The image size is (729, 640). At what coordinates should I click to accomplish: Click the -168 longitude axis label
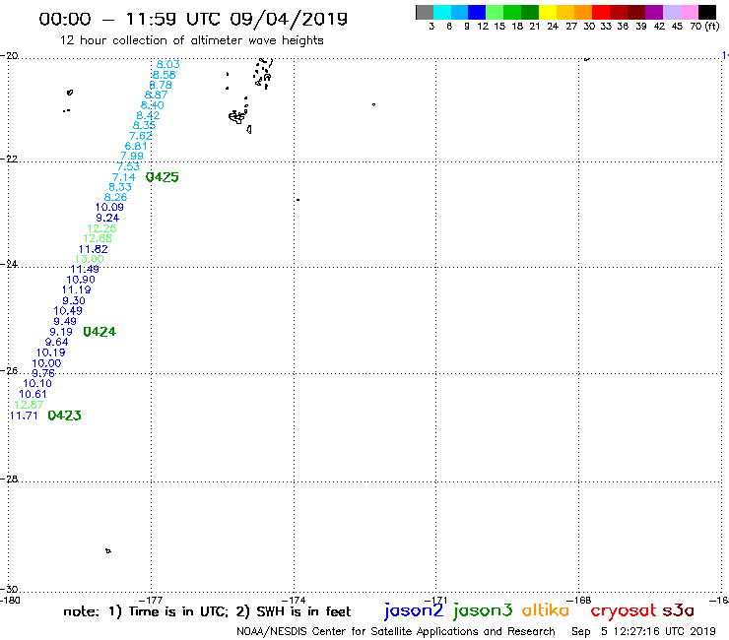point(579,601)
